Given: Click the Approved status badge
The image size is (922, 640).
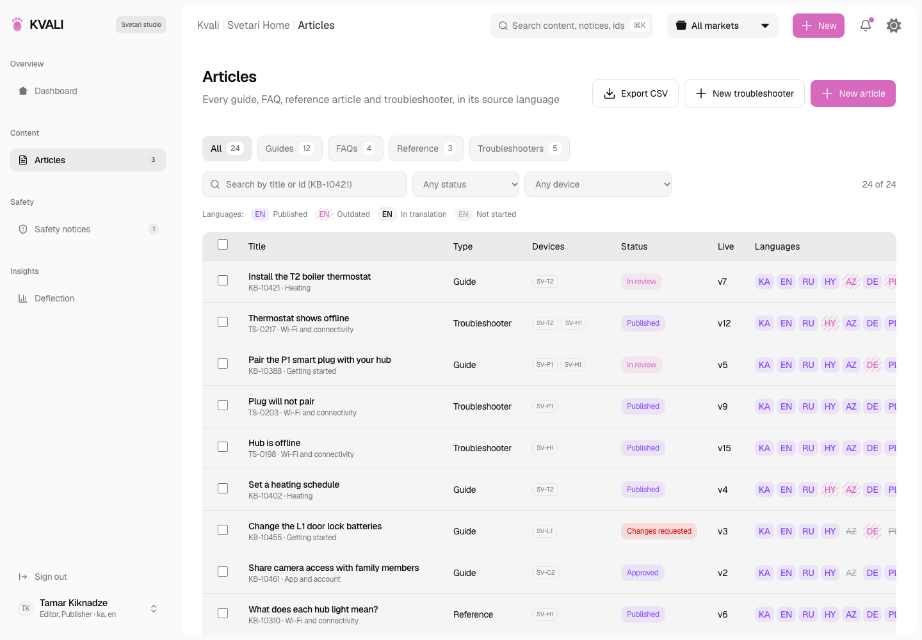Looking at the screenshot, I should click(642, 573).
